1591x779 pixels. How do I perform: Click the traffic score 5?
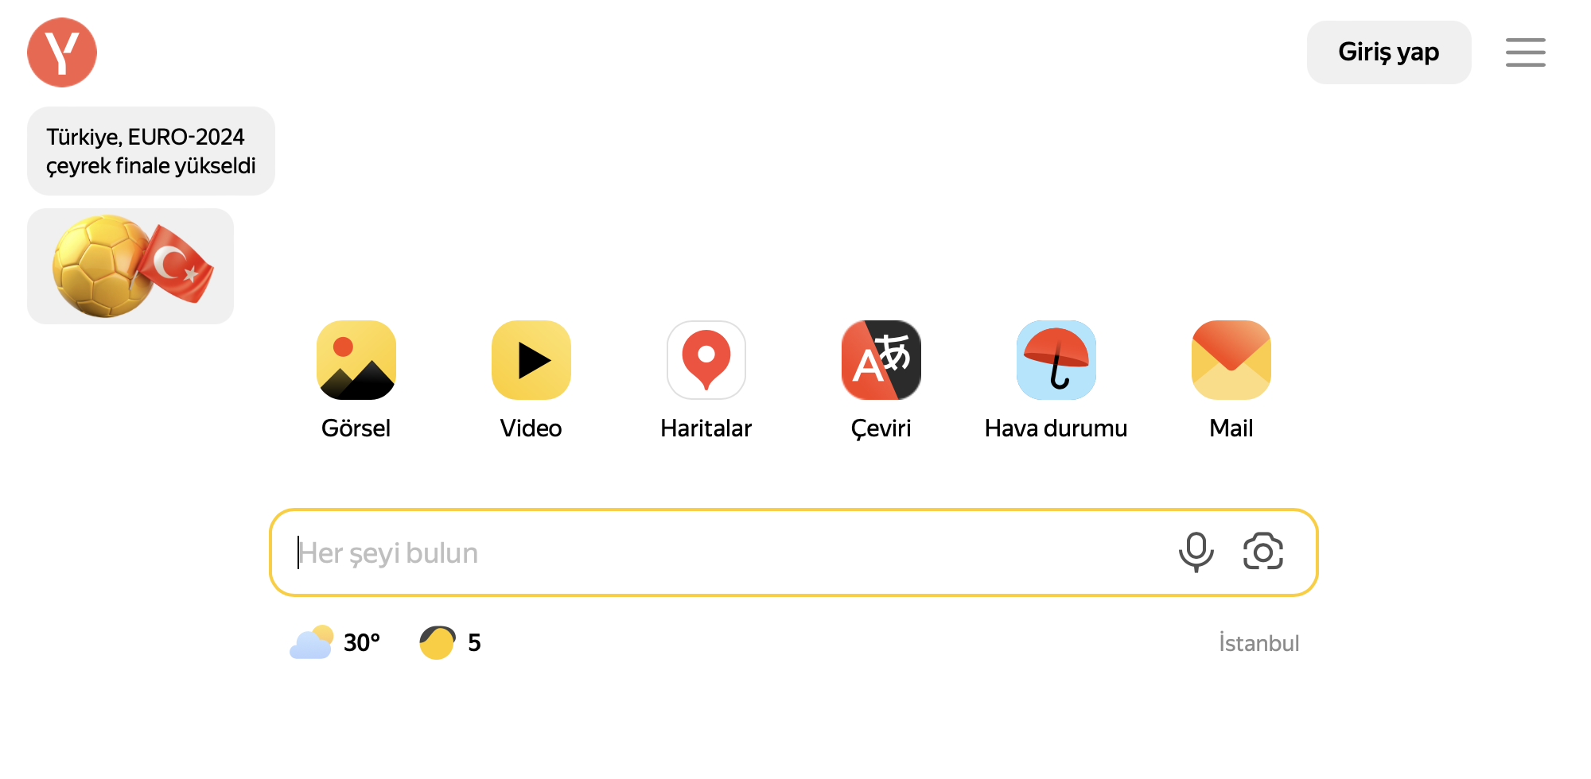click(474, 642)
